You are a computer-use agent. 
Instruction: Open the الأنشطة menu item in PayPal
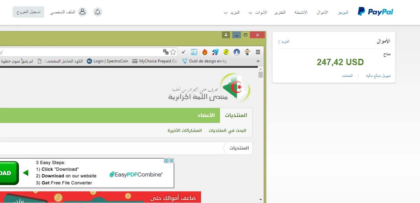[301, 12]
